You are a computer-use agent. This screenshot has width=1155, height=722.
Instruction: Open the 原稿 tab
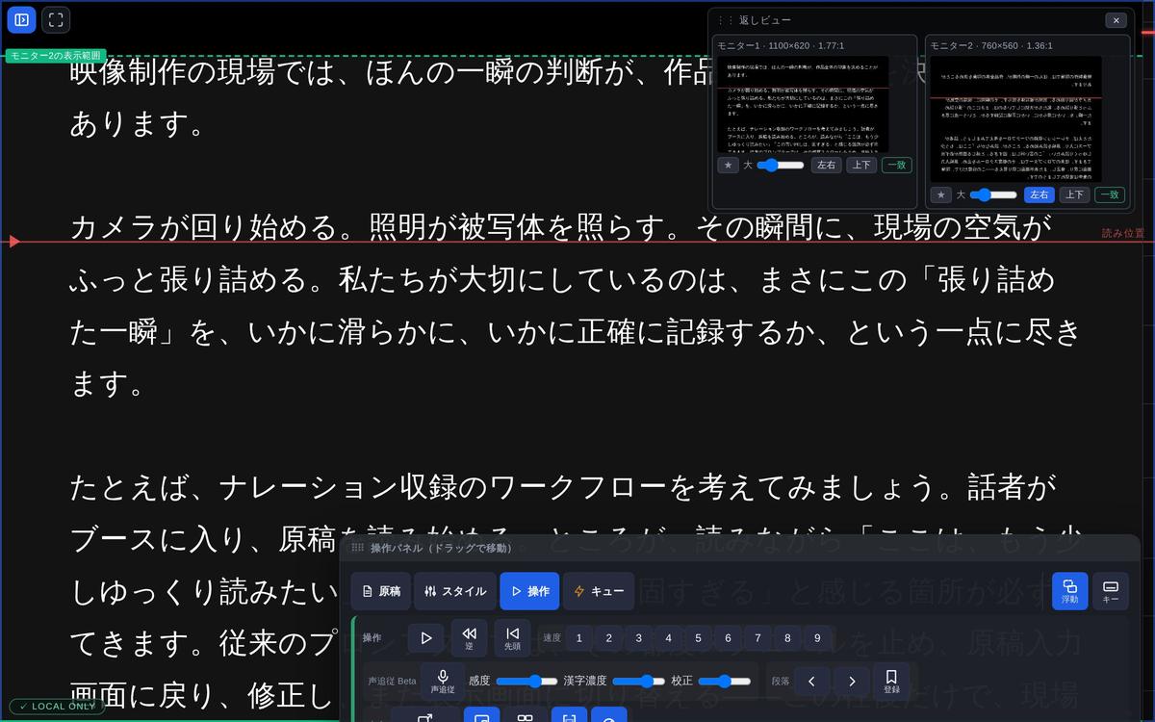click(381, 591)
